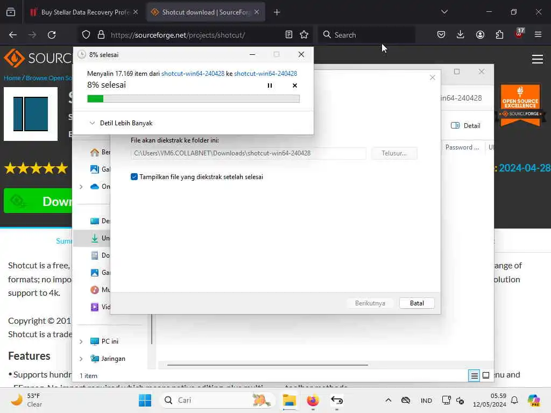Switch Explorer to details view icon
This screenshot has height=413, width=551.
click(x=474, y=376)
